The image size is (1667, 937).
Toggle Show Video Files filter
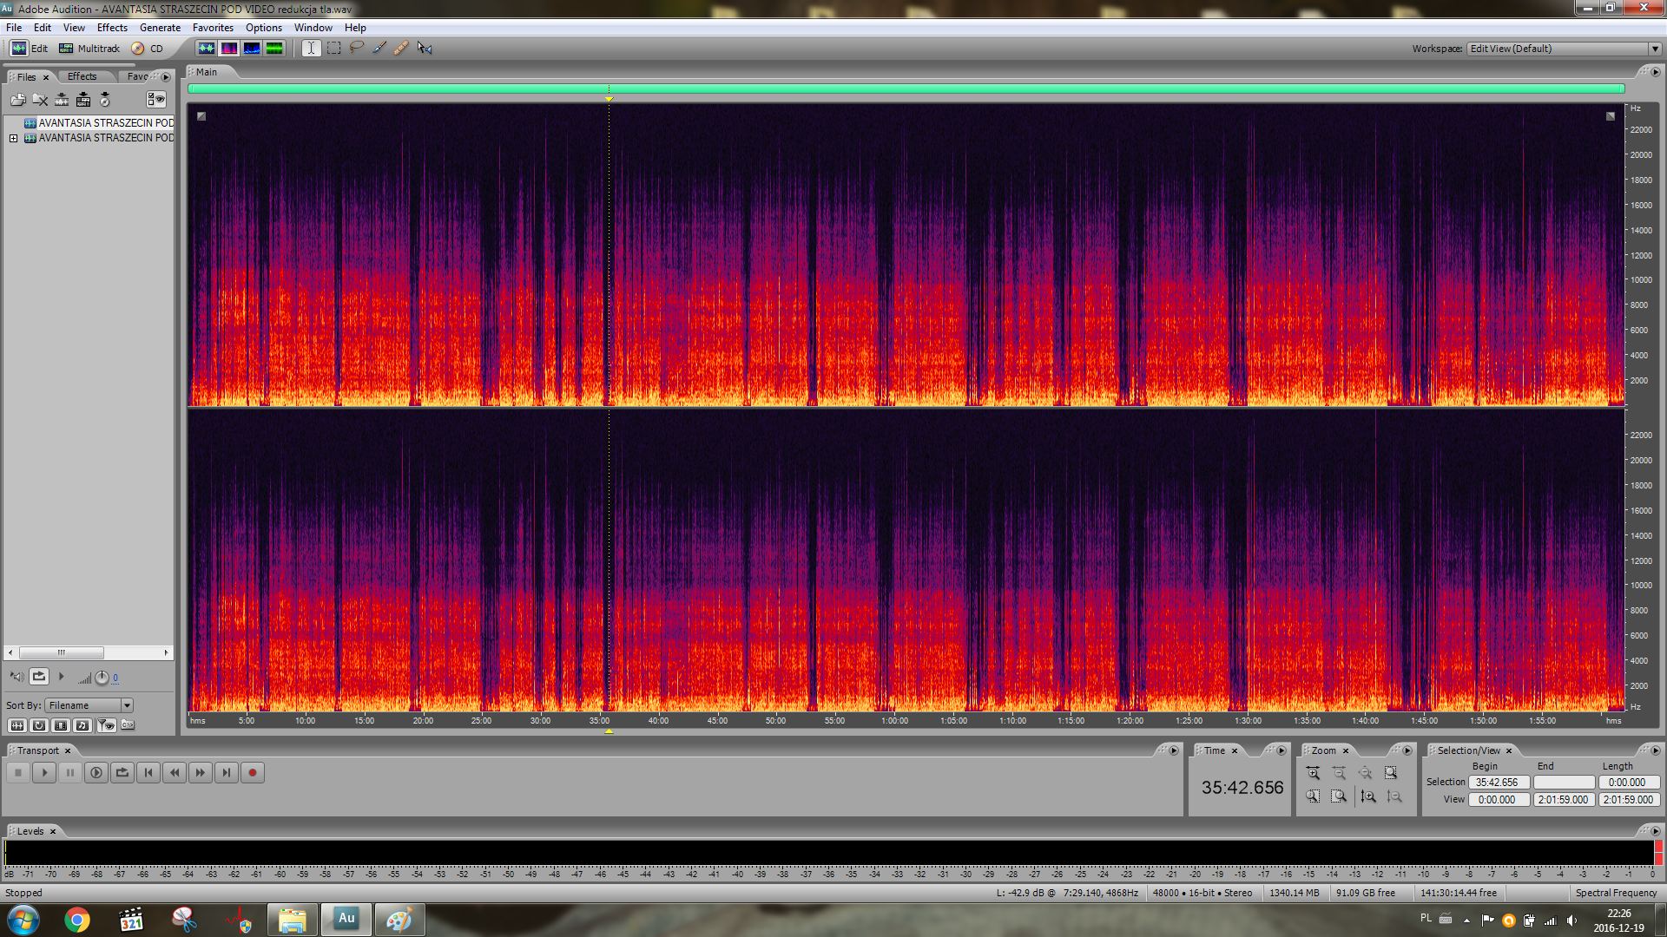(x=61, y=725)
